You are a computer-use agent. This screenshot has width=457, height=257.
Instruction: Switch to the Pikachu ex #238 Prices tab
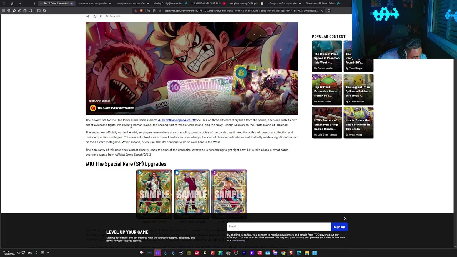pyautogui.click(x=322, y=3)
